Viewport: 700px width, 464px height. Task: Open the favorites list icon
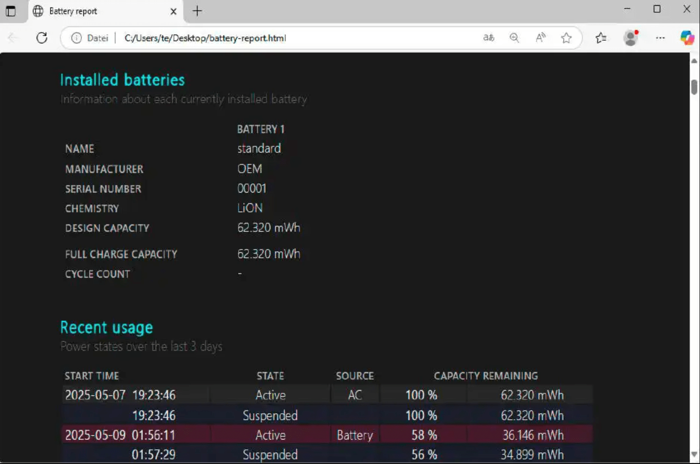tap(601, 38)
